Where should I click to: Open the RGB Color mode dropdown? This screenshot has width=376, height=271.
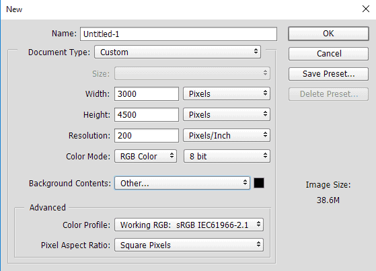click(x=145, y=156)
